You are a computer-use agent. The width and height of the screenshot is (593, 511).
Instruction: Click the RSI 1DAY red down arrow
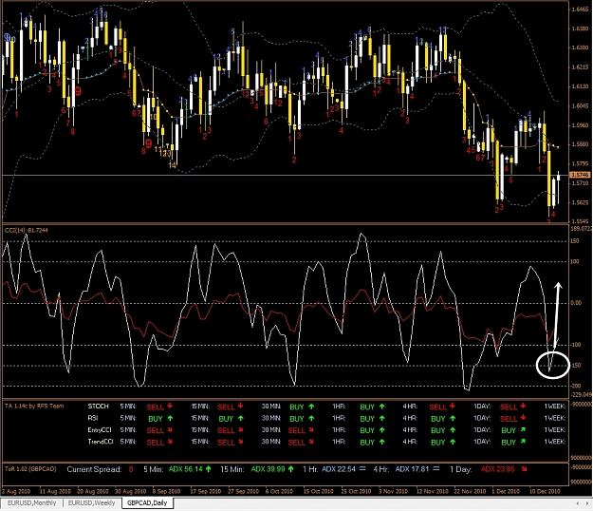[523, 418]
